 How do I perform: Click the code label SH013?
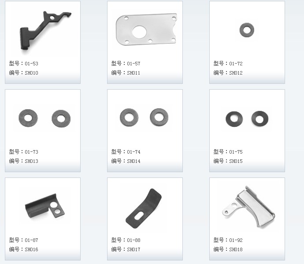(23, 161)
